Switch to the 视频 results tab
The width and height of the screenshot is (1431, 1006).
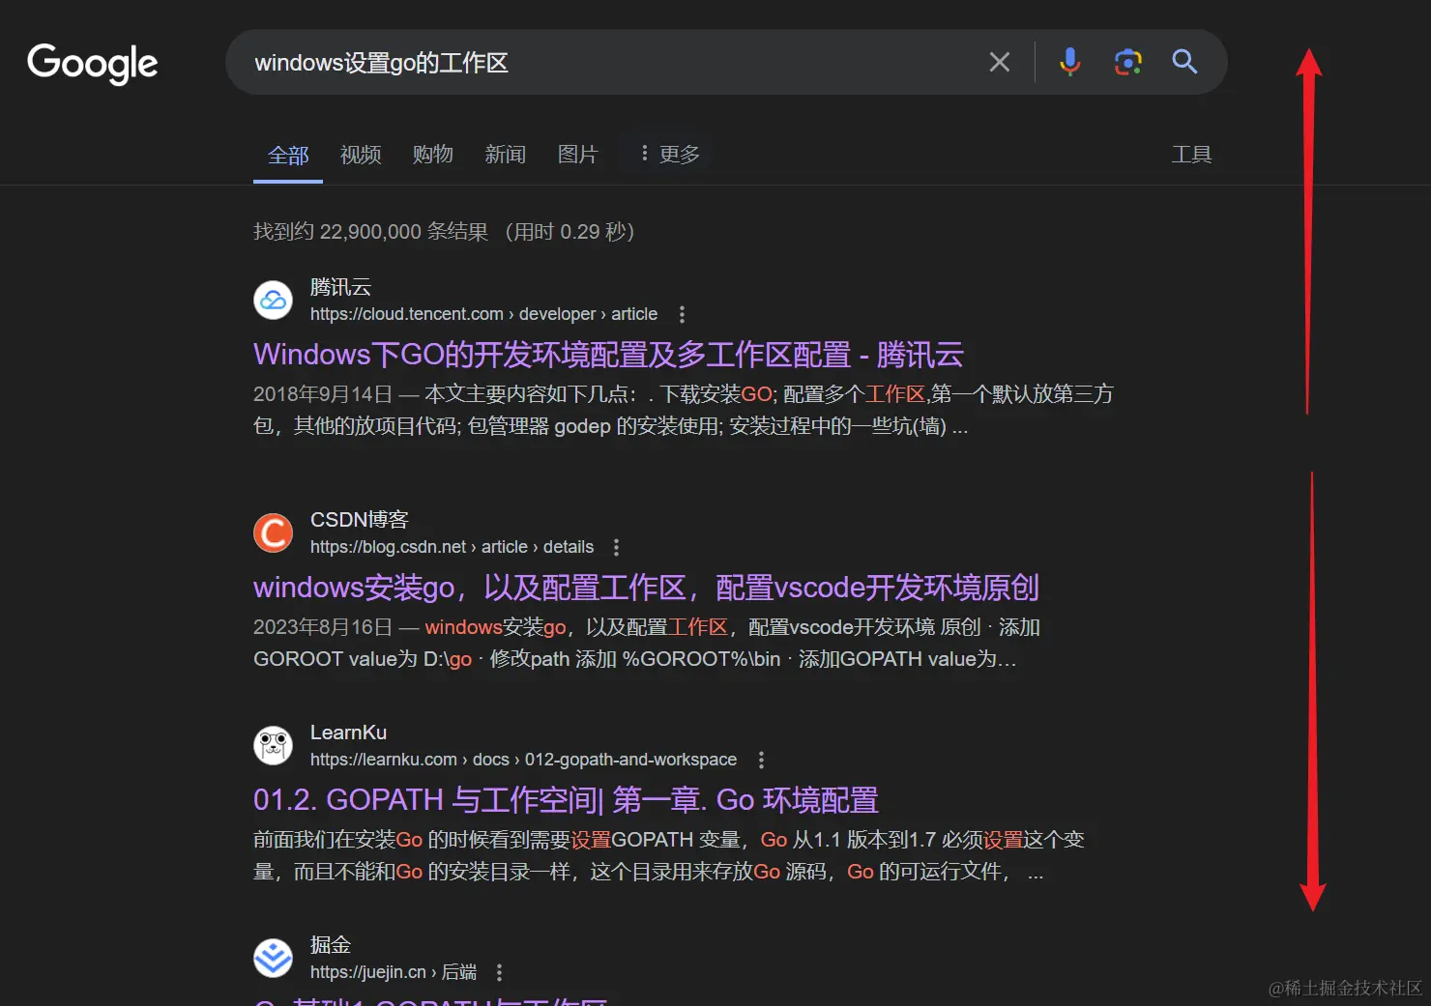tap(361, 155)
